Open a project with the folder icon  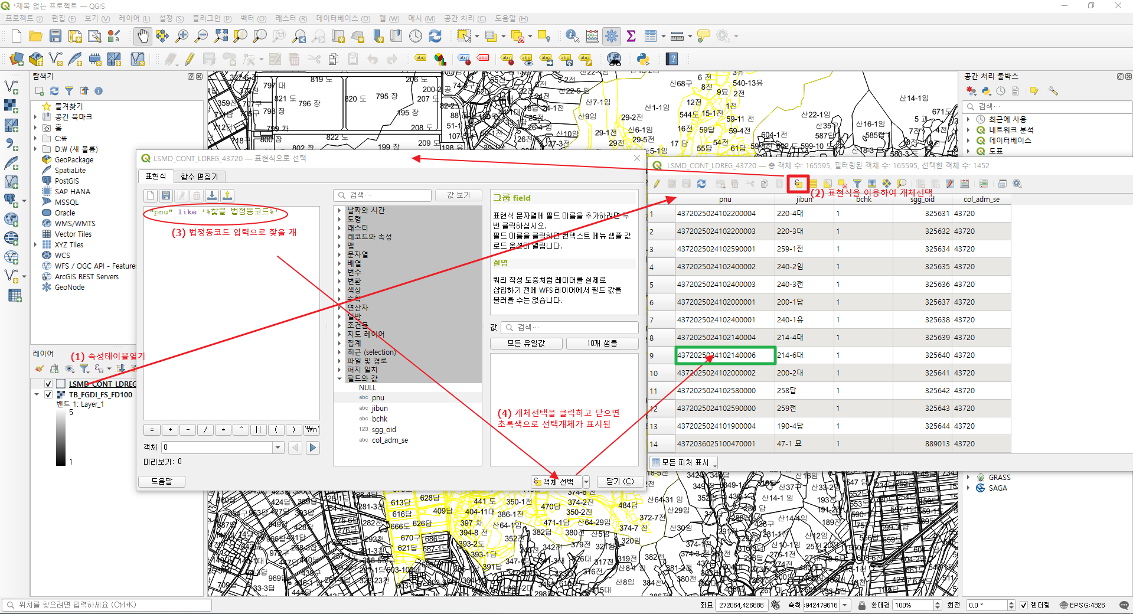(36, 36)
